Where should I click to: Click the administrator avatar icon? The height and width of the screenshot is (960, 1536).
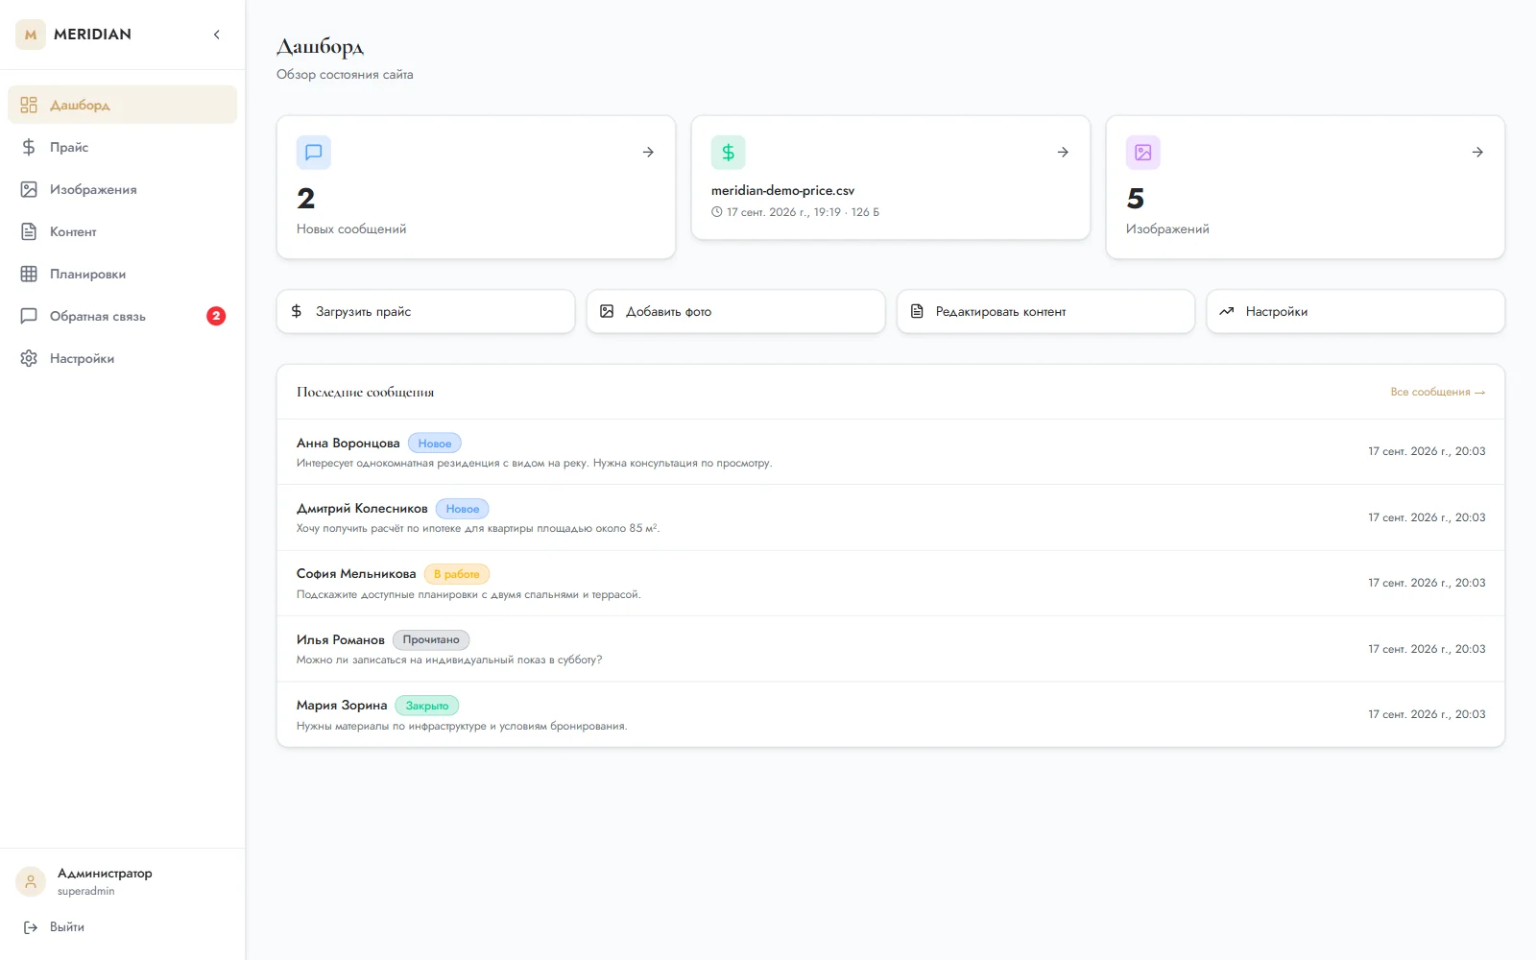[x=31, y=882]
